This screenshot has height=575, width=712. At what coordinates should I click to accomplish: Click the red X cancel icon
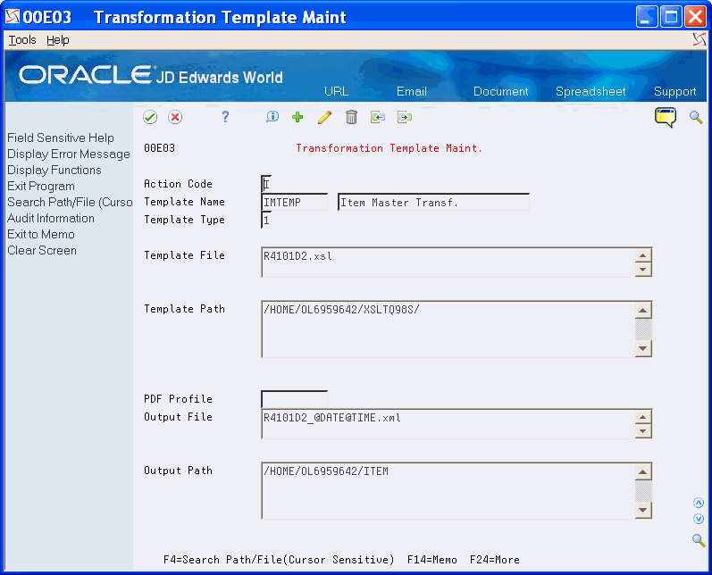175,117
